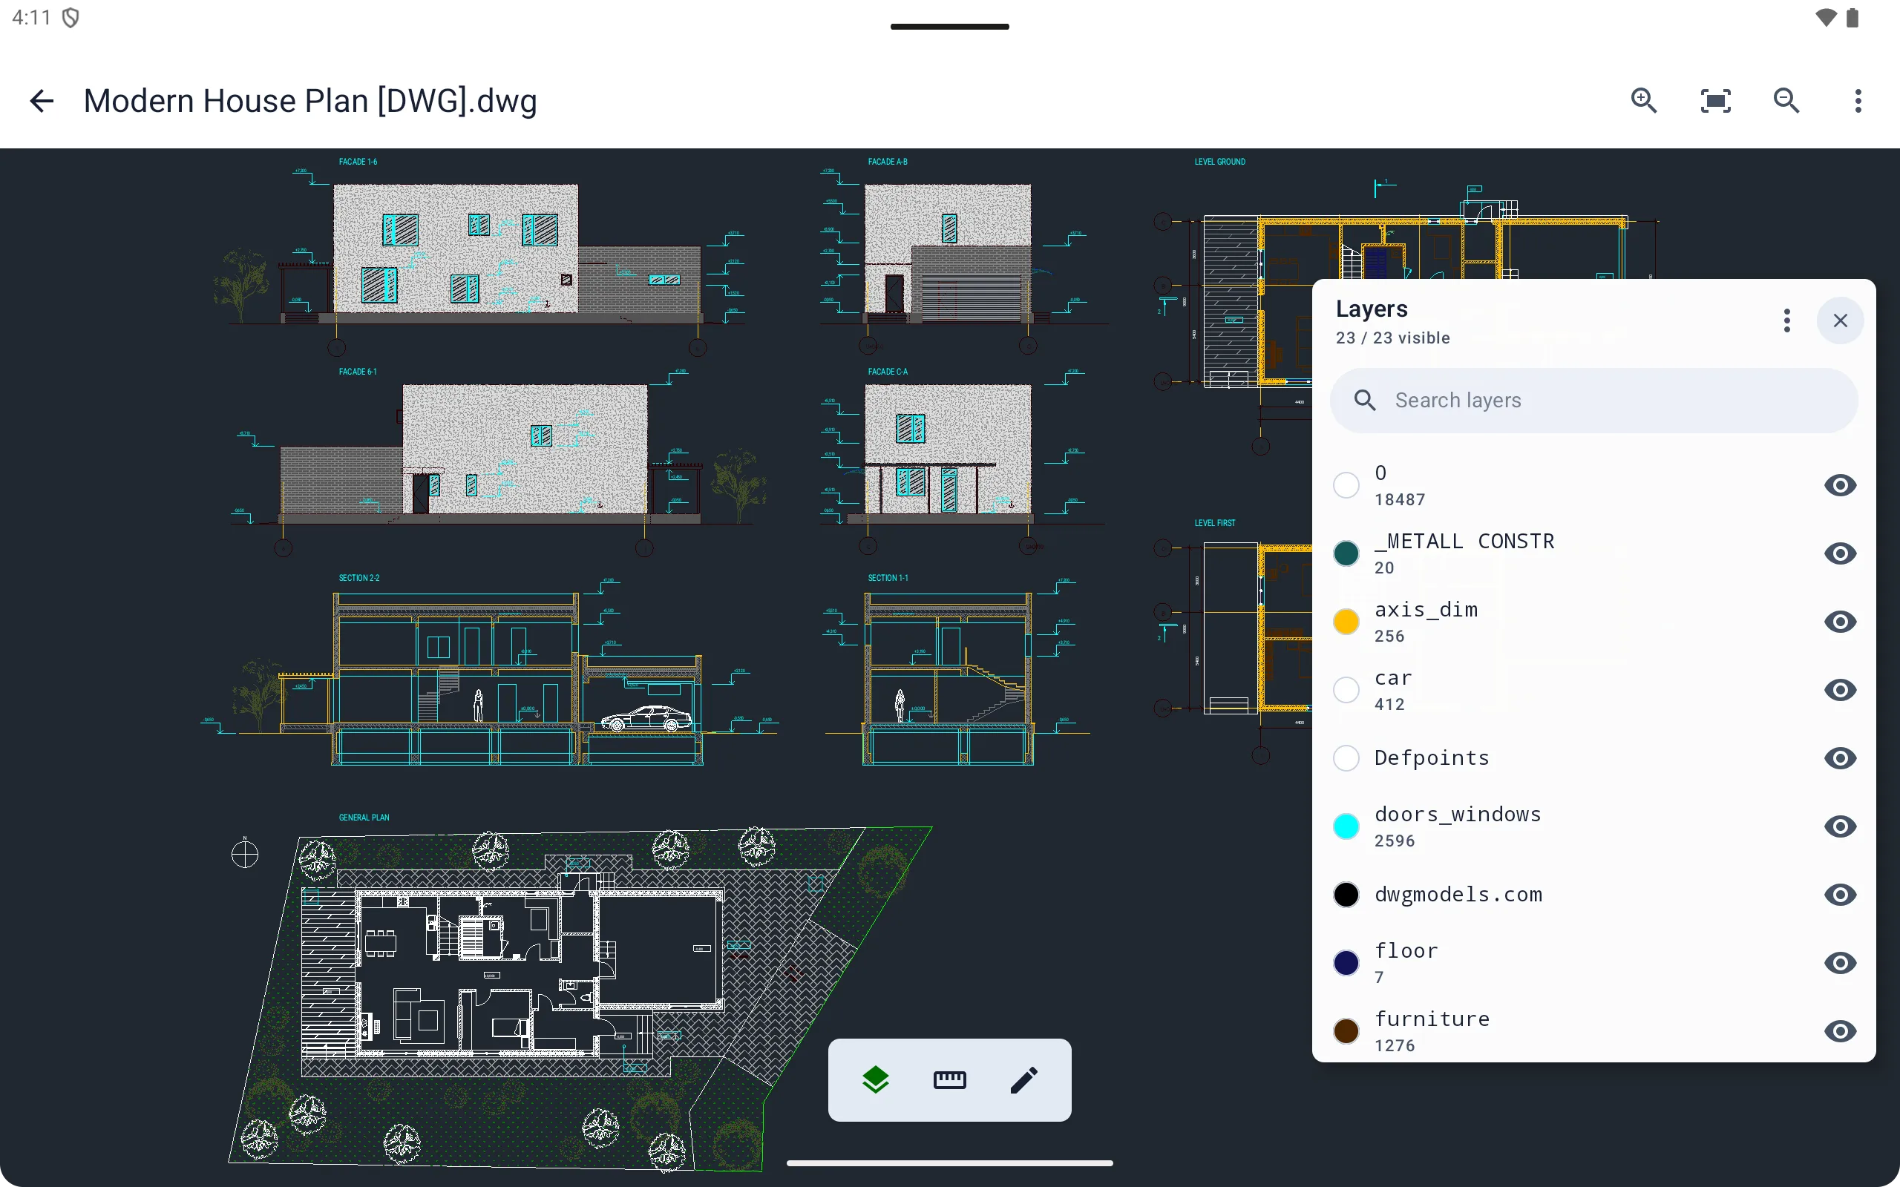Click the cyan doors_windows color swatch

(1346, 826)
